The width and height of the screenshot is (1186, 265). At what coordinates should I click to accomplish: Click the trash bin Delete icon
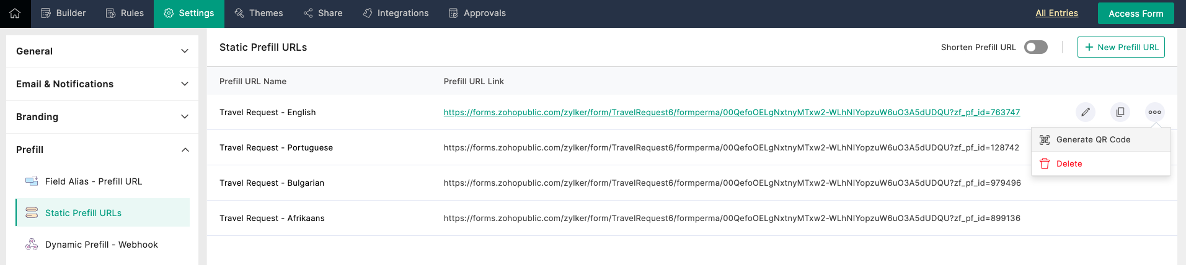pyautogui.click(x=1045, y=164)
